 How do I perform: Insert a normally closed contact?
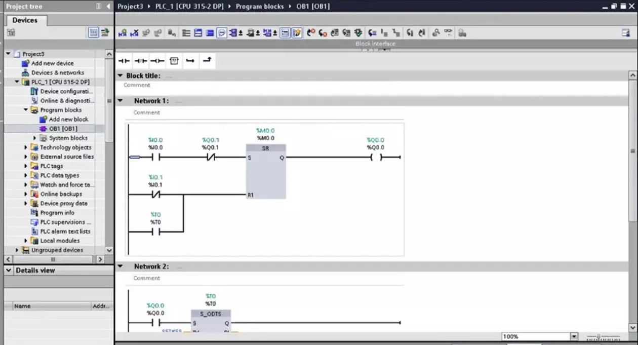point(141,61)
